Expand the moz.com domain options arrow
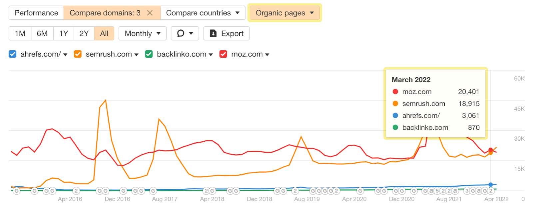The height and width of the screenshot is (208, 533). pyautogui.click(x=267, y=55)
